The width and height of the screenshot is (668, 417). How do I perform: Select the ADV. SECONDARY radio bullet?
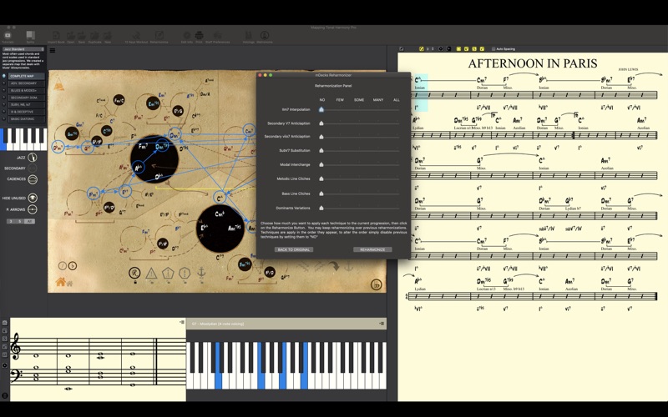tap(4, 83)
